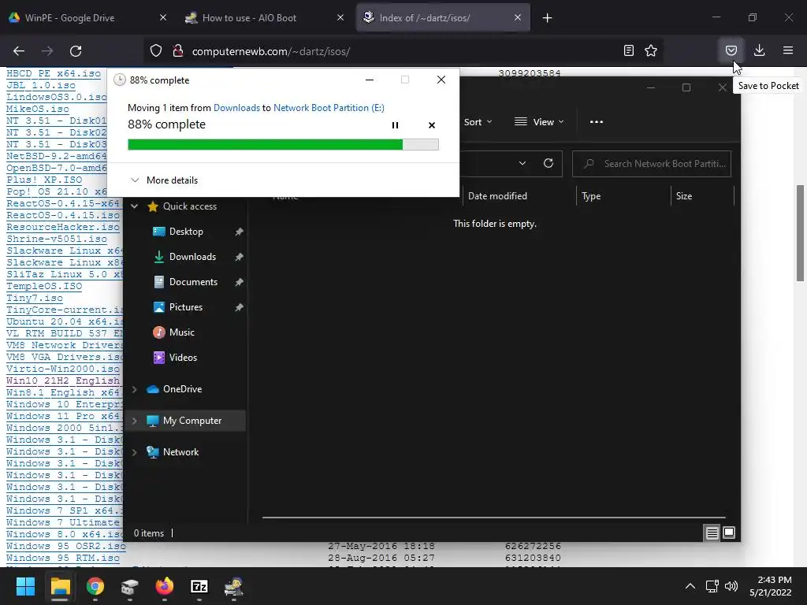Open a new Firefox tab
The image size is (807, 605).
pos(547,18)
